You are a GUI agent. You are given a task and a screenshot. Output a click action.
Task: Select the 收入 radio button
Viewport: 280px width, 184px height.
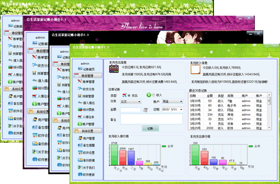(x=154, y=95)
